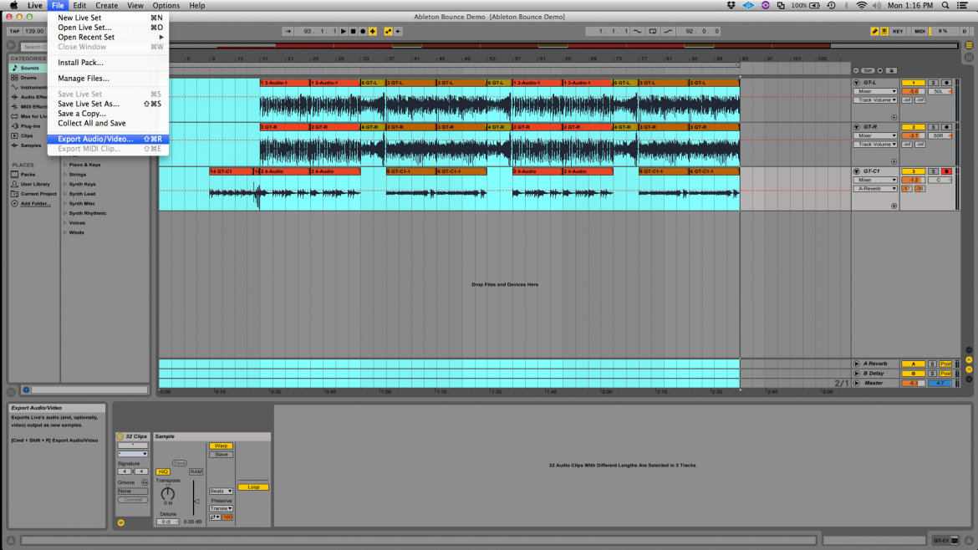
Task: Solo the GT-L track
Action: pos(933,83)
